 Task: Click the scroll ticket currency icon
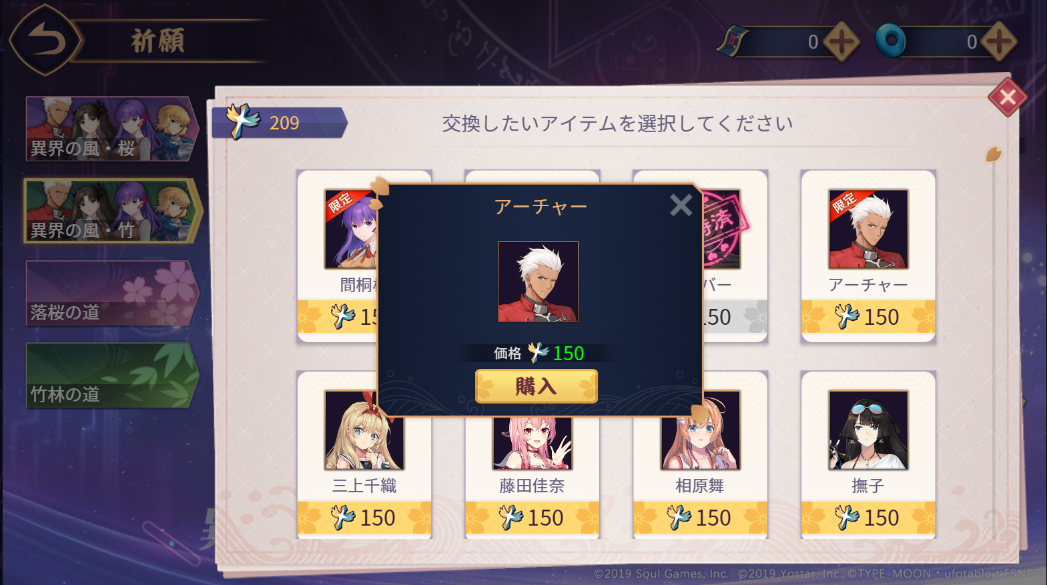733,41
